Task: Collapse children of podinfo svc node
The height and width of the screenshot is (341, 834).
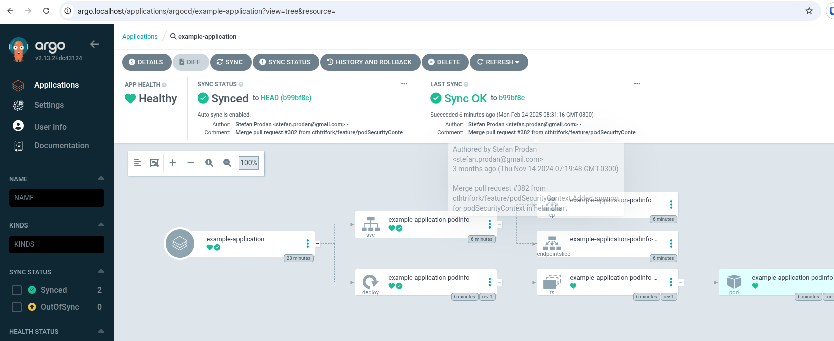Action: 499,224
